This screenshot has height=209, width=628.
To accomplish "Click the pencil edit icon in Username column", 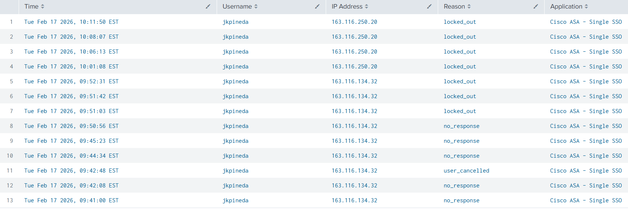I will pyautogui.click(x=317, y=6).
